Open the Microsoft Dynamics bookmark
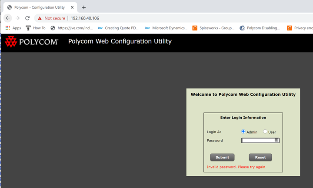 166,28
